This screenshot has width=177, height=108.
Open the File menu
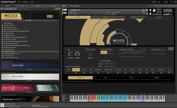[x=19, y=2]
